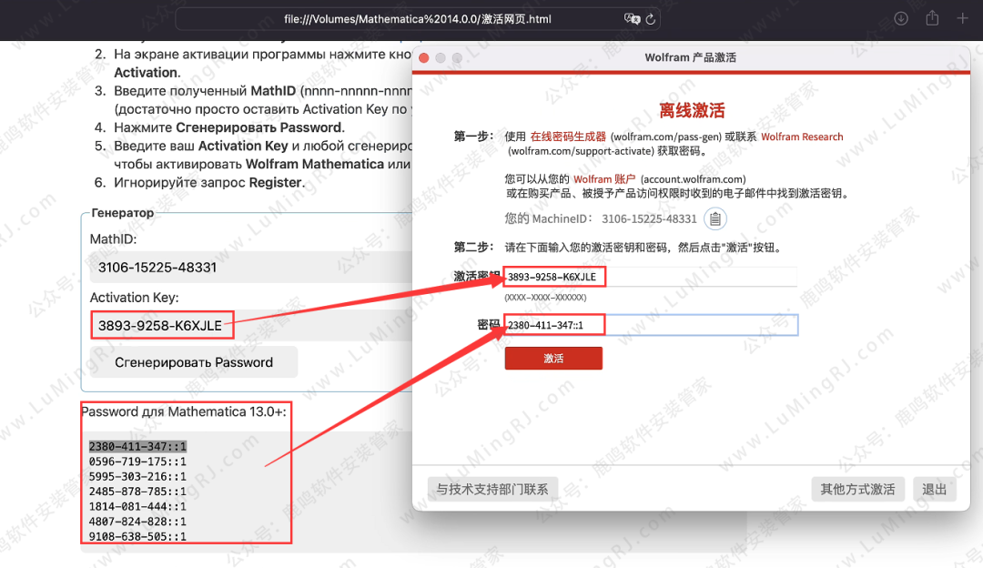Close the Wolfram activation window

click(x=424, y=57)
